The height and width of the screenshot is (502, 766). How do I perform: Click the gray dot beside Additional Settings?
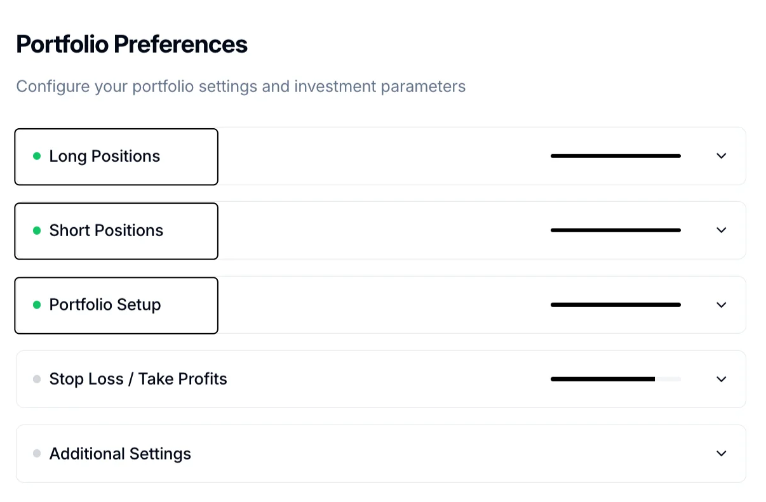coord(37,454)
